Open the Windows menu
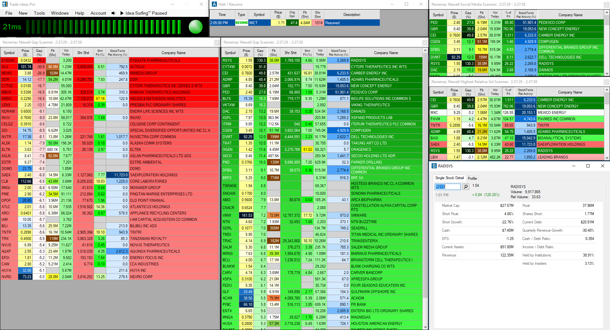The height and width of the screenshot is (330, 610). tap(60, 13)
